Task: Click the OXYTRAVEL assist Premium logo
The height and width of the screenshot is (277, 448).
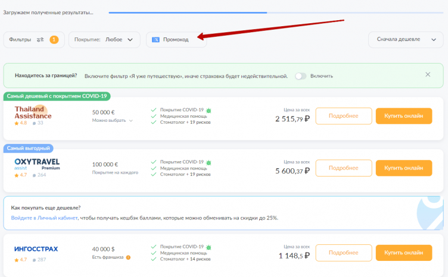Action: click(x=37, y=164)
